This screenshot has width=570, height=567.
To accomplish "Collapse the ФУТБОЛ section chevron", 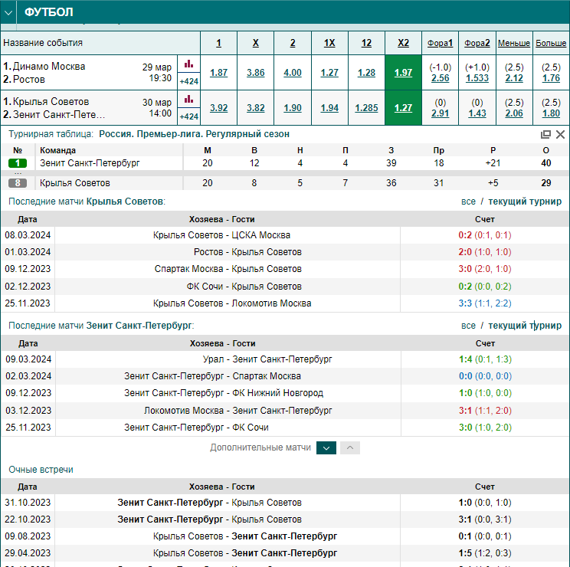I will point(8,12).
